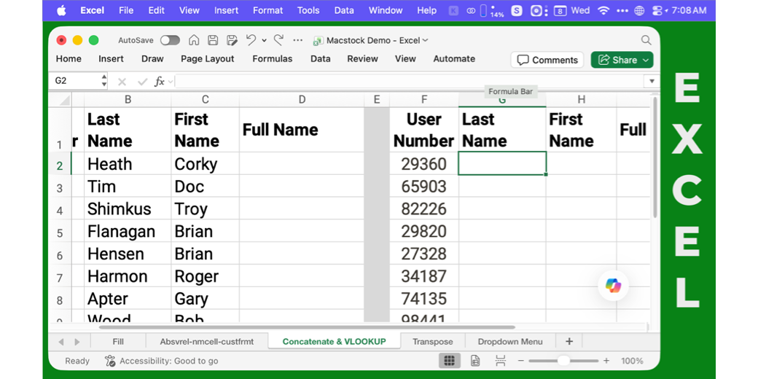Switch to the Dropdown Menu sheet tab
This screenshot has width=758, height=379.
point(510,341)
